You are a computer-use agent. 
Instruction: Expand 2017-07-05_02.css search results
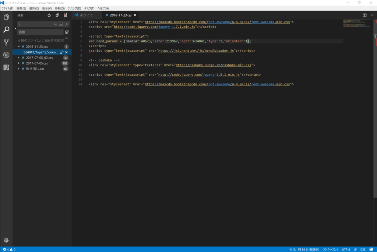point(19,58)
